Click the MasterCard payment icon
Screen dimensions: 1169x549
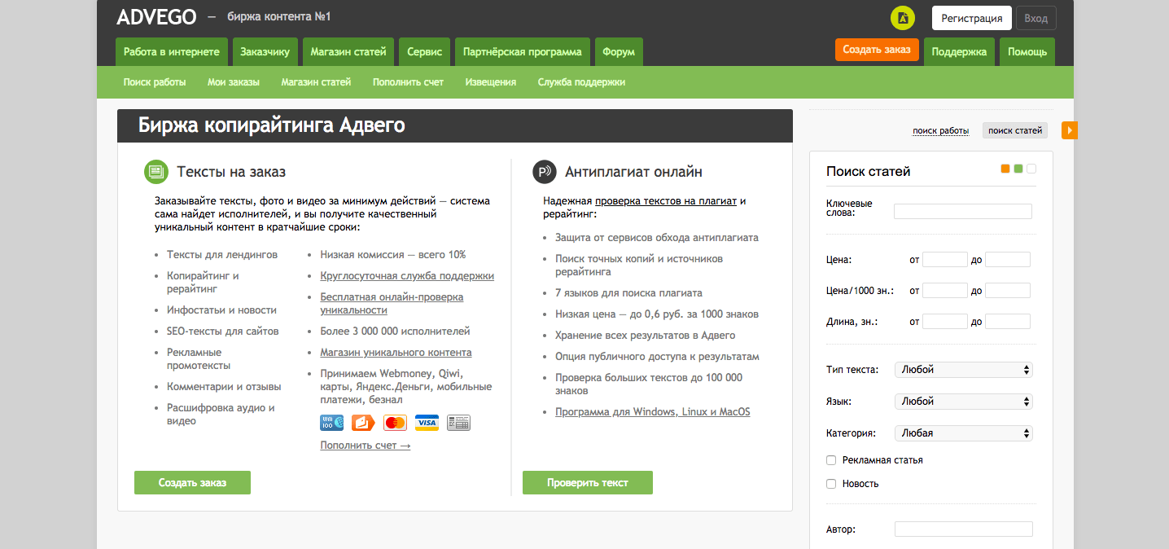point(395,423)
